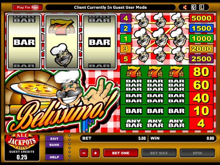Screen dimensions: 220x165
Task: Open the Exit menu option
Action: [54, 139]
